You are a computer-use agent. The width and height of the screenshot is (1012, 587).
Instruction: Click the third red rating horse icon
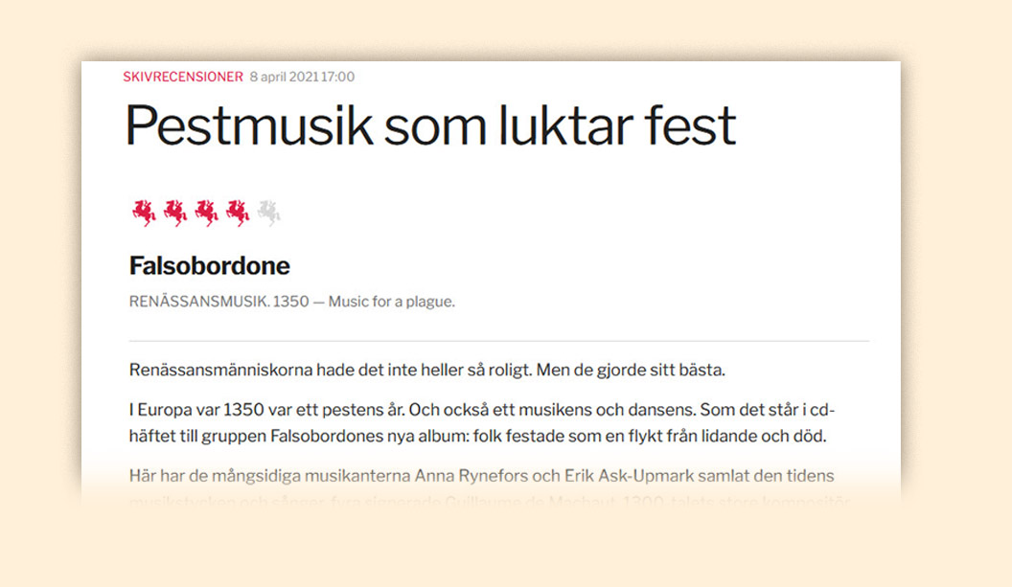click(206, 212)
